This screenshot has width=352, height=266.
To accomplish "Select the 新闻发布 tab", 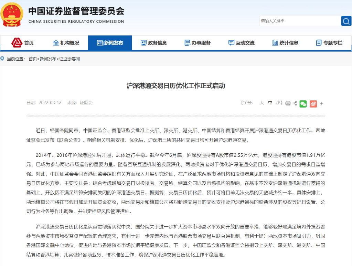I will tap(110, 43).
